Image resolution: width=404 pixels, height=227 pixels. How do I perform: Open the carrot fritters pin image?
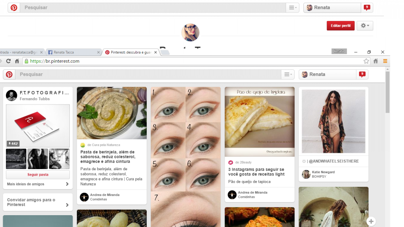coord(260,217)
